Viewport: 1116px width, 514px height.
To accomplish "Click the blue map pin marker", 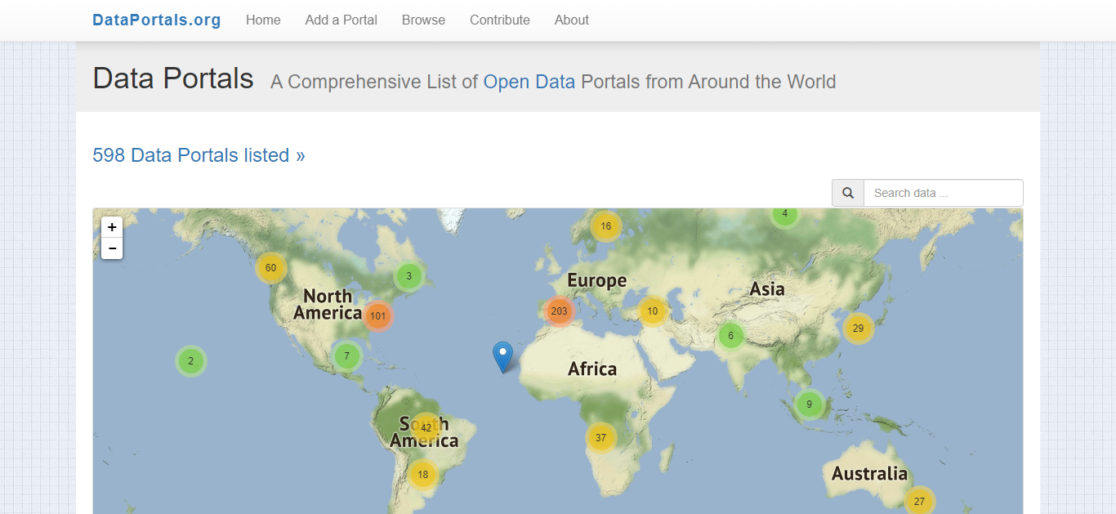I will pyautogui.click(x=502, y=356).
